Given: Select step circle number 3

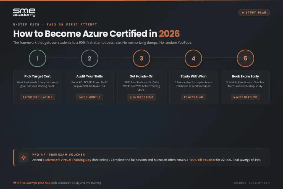Looking at the screenshot, I should tap(141, 58).
